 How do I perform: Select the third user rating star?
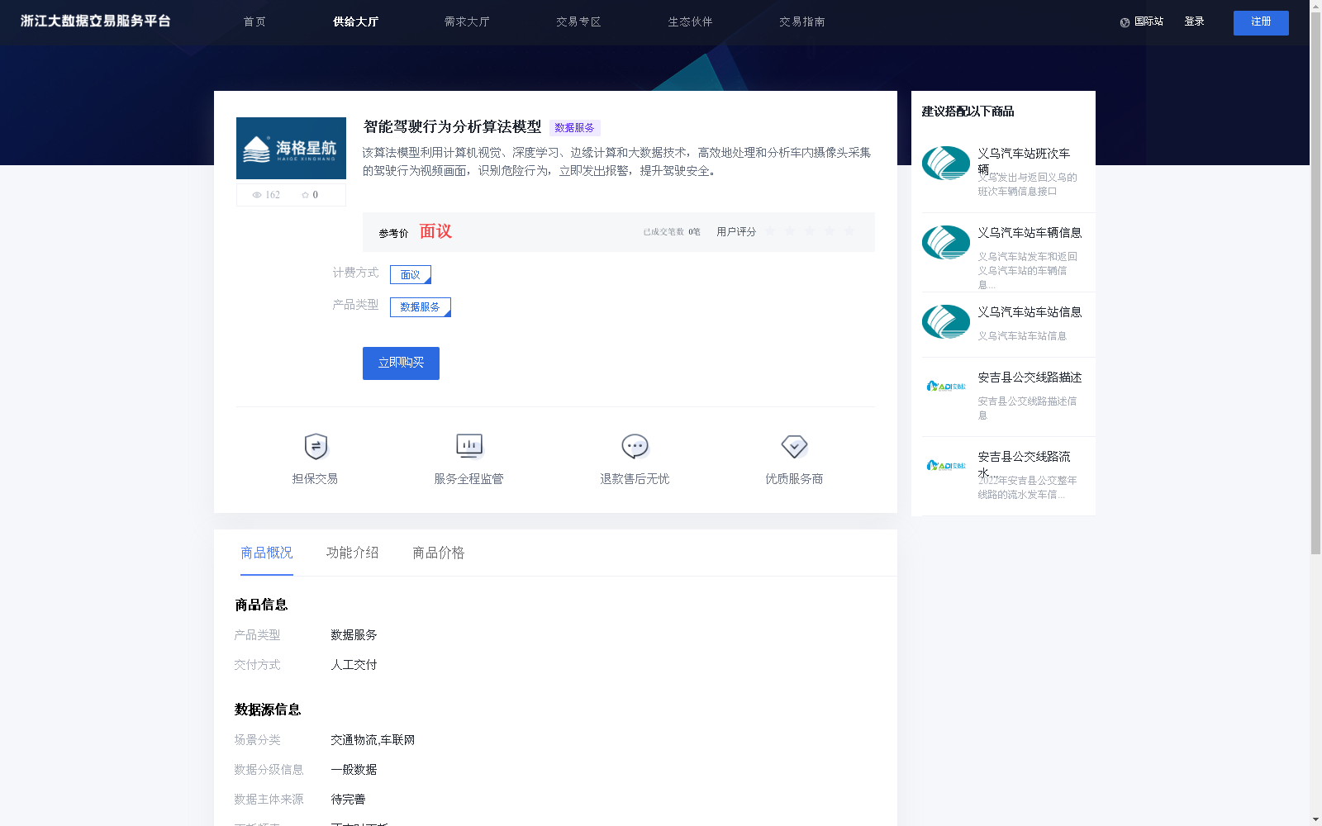pos(810,231)
